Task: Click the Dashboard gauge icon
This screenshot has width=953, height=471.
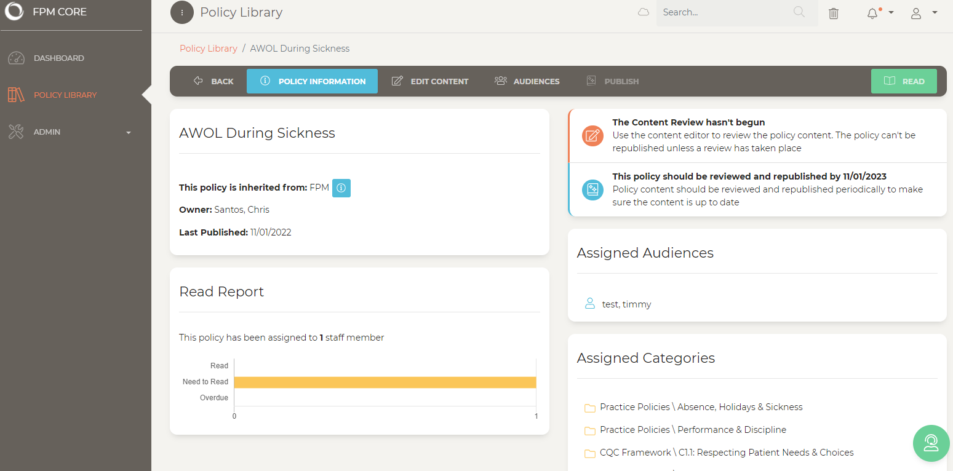Action: (x=16, y=58)
